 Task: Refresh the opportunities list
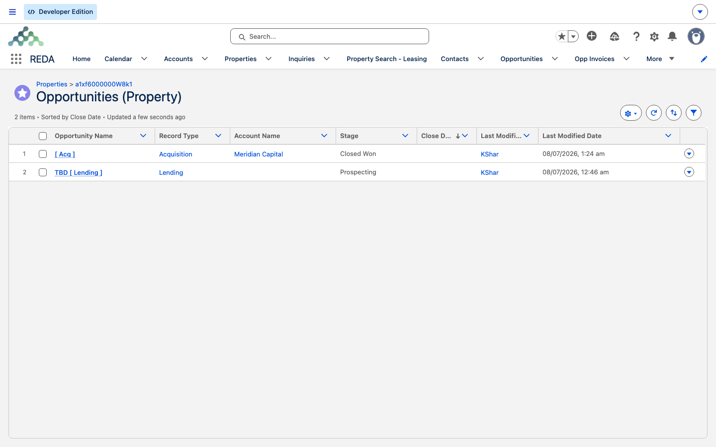[x=654, y=113]
